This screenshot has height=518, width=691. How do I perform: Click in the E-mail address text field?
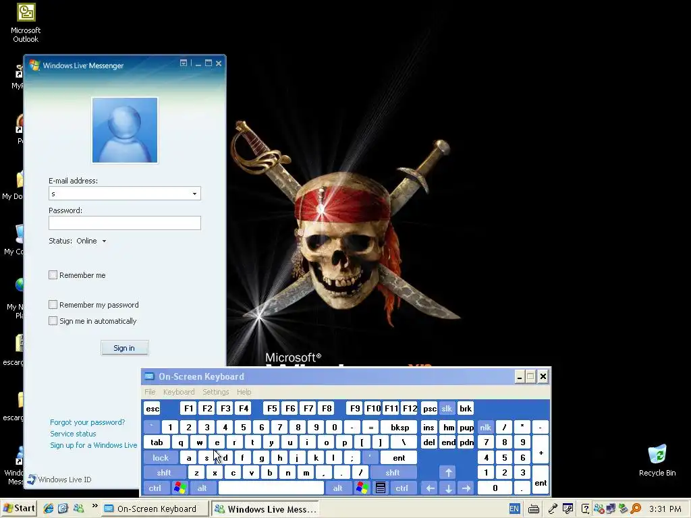click(119, 194)
